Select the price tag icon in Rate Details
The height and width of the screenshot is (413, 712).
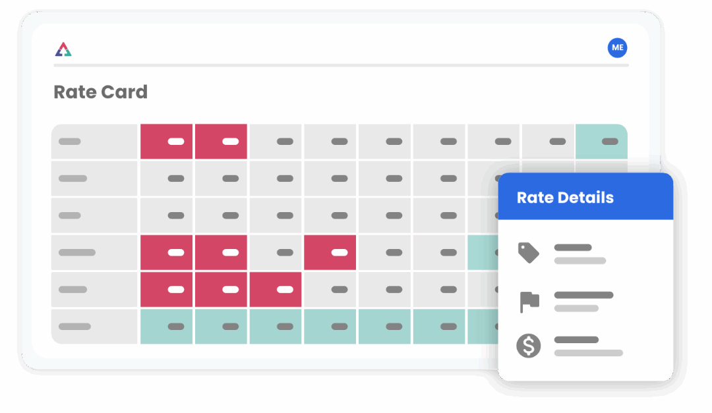[x=529, y=253]
